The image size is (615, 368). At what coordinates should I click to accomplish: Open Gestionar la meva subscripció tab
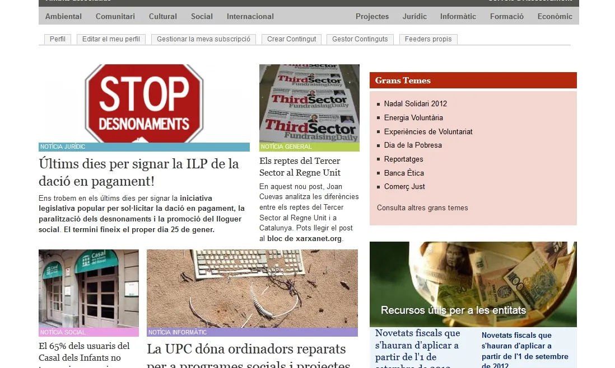pos(203,39)
